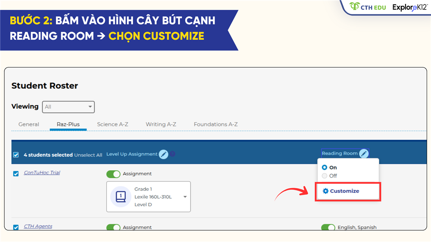Click the Level D text
Image resolution: width=431 pixels, height=242 pixels.
tap(143, 205)
